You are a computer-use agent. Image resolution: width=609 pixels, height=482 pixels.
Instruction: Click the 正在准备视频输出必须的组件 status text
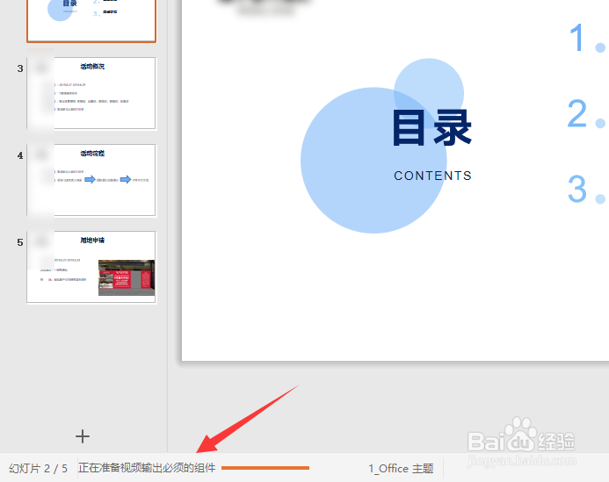tap(147, 468)
